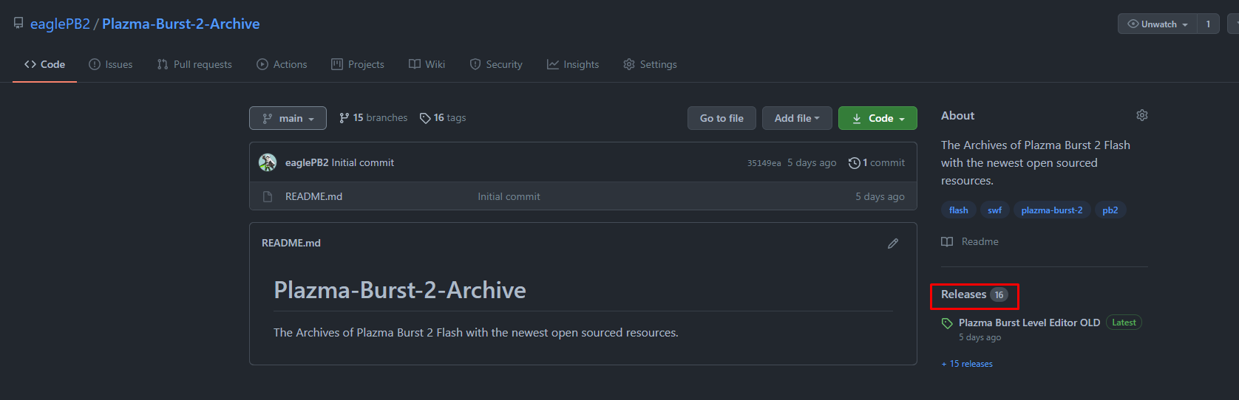This screenshot has width=1239, height=400.
Task: Open the eaglePB2 owner link
Action: 60,24
